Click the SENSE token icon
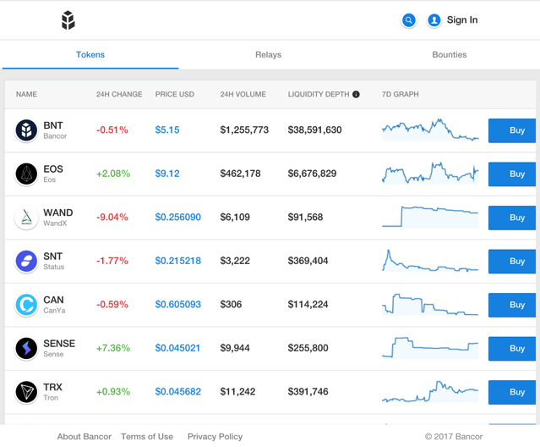Viewport: 540px width, 447px height. coord(26,348)
